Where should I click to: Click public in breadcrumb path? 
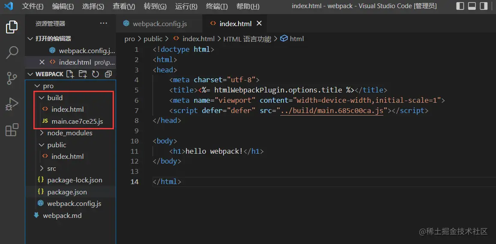pos(153,39)
